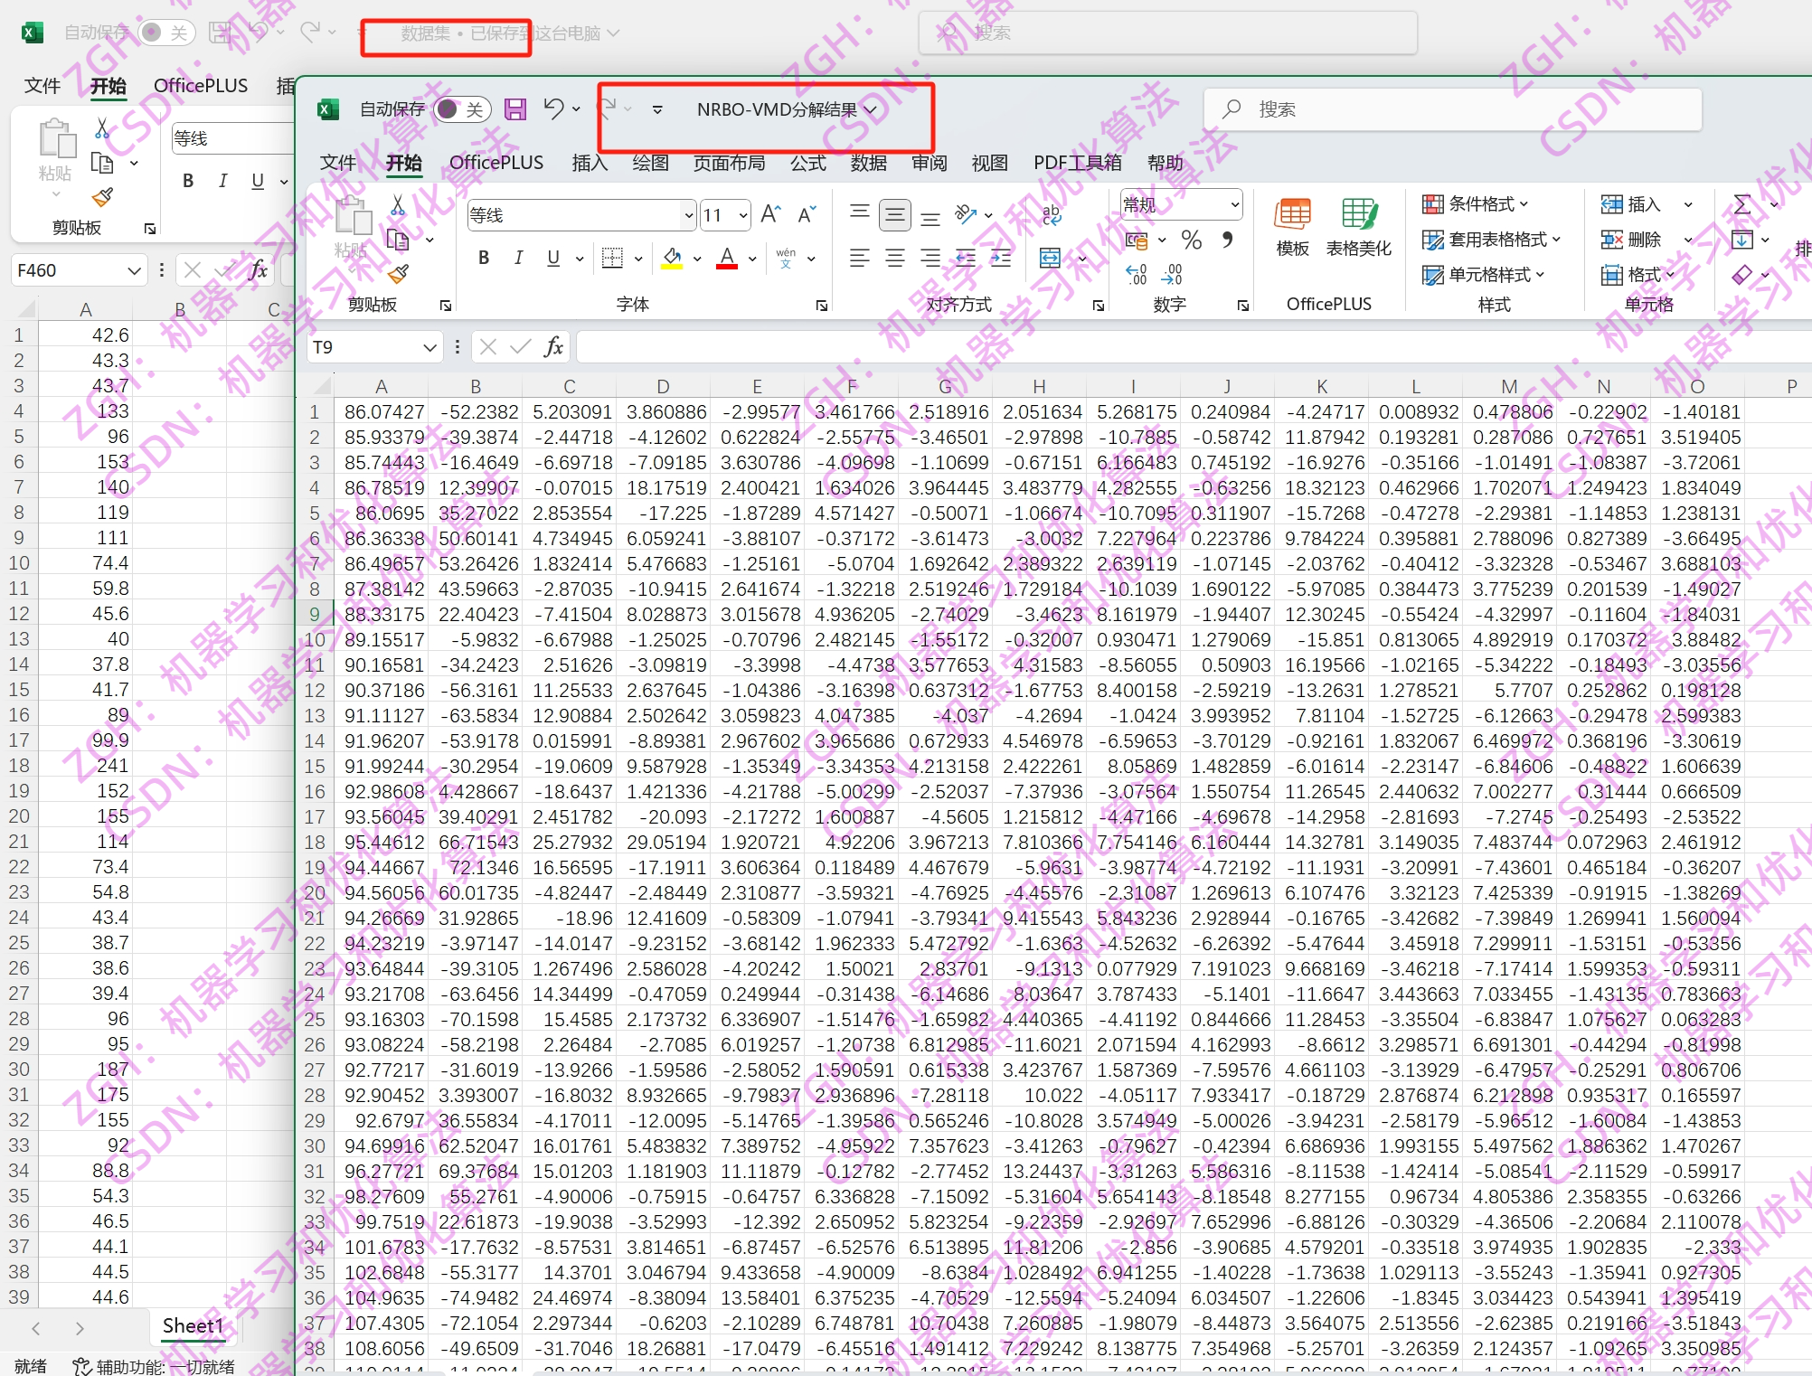Open the font size 11 dropdown
The width and height of the screenshot is (1812, 1376).
click(743, 215)
